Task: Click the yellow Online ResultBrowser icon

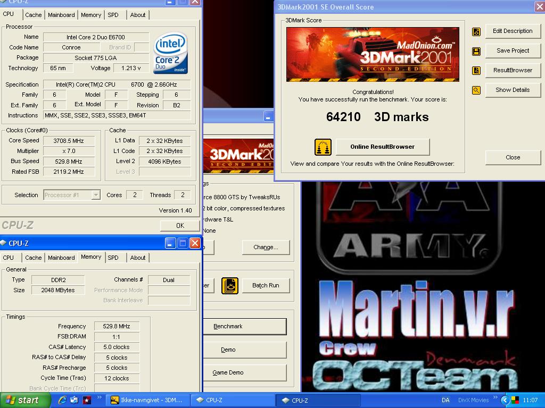Action: (323, 147)
